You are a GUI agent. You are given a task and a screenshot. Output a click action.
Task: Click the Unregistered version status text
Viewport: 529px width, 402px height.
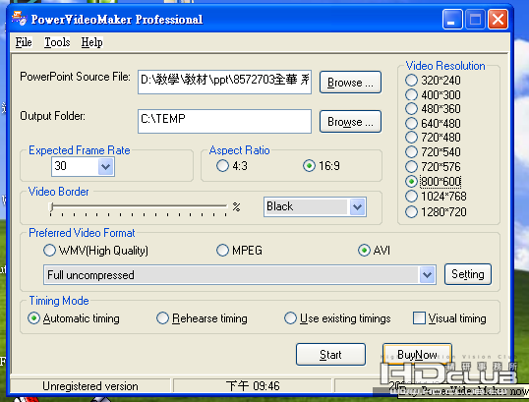point(90,386)
